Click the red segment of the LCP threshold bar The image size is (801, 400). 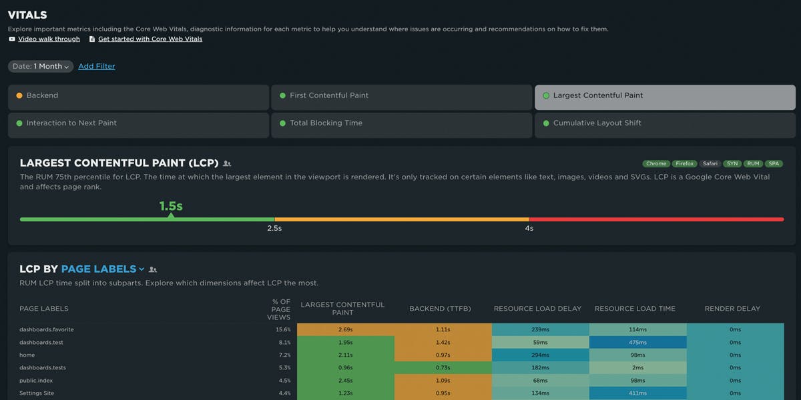click(656, 219)
